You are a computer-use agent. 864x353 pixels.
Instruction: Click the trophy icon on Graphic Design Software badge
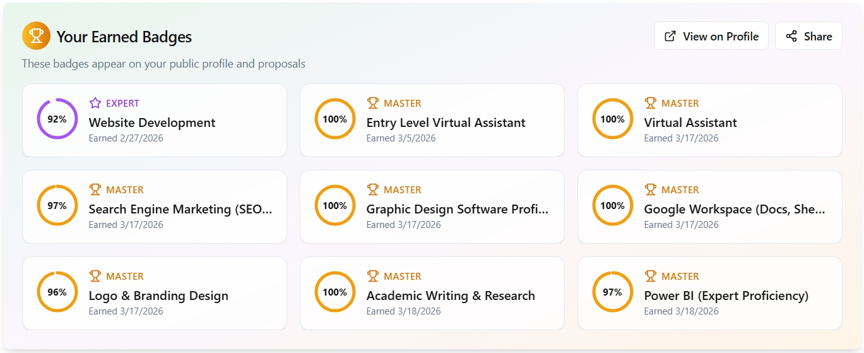point(372,189)
